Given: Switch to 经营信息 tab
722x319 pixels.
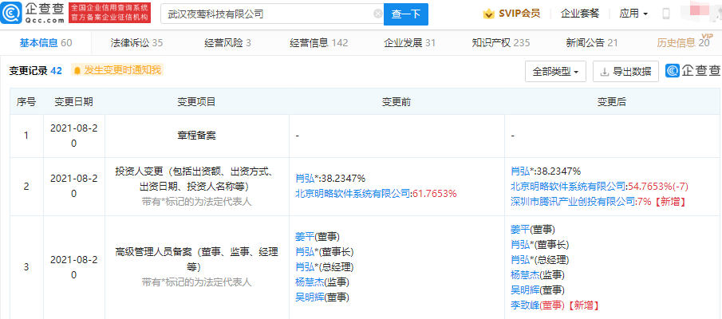Looking at the screenshot, I should pyautogui.click(x=318, y=43).
